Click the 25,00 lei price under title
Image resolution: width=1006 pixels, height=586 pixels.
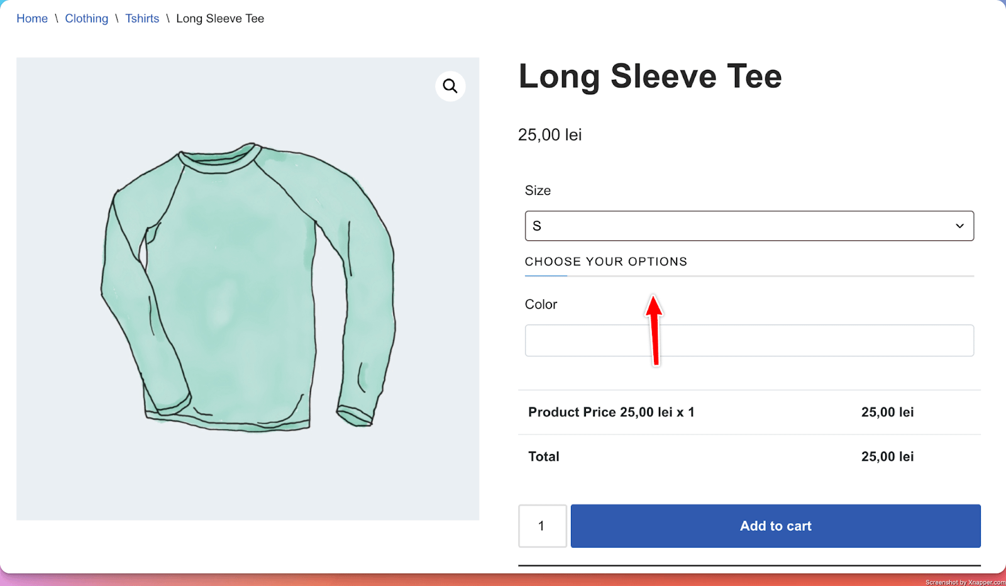tap(550, 135)
